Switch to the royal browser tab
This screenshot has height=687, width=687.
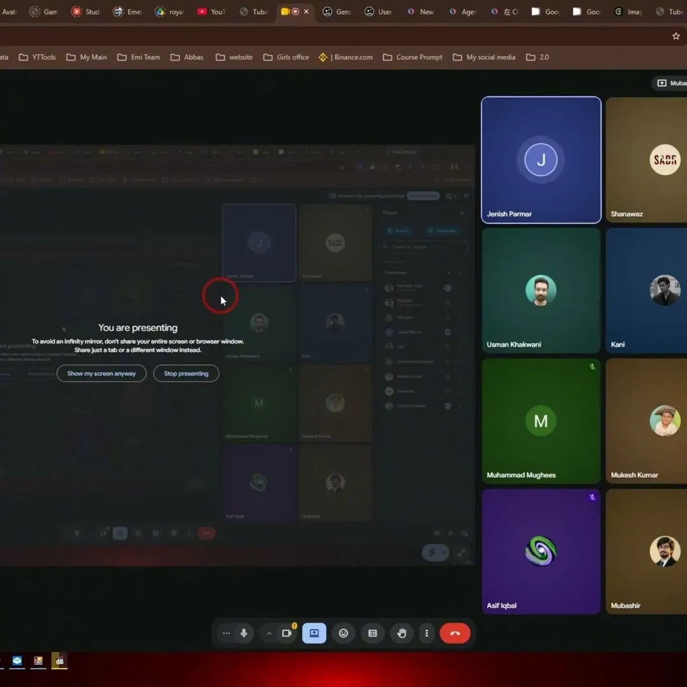(170, 12)
